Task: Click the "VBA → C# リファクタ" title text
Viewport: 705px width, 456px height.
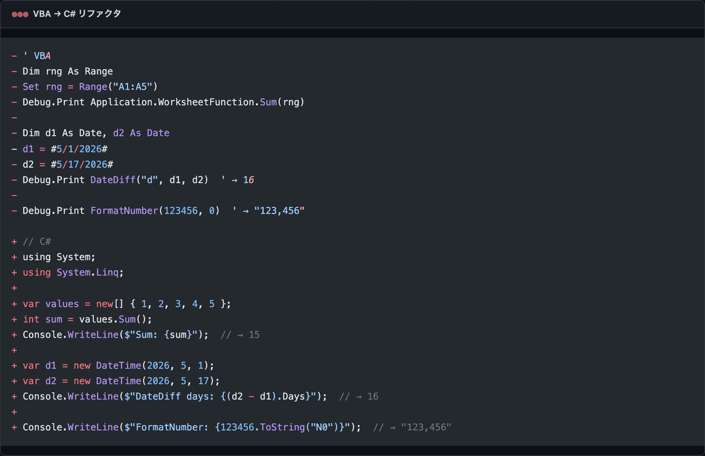Action: [77, 14]
